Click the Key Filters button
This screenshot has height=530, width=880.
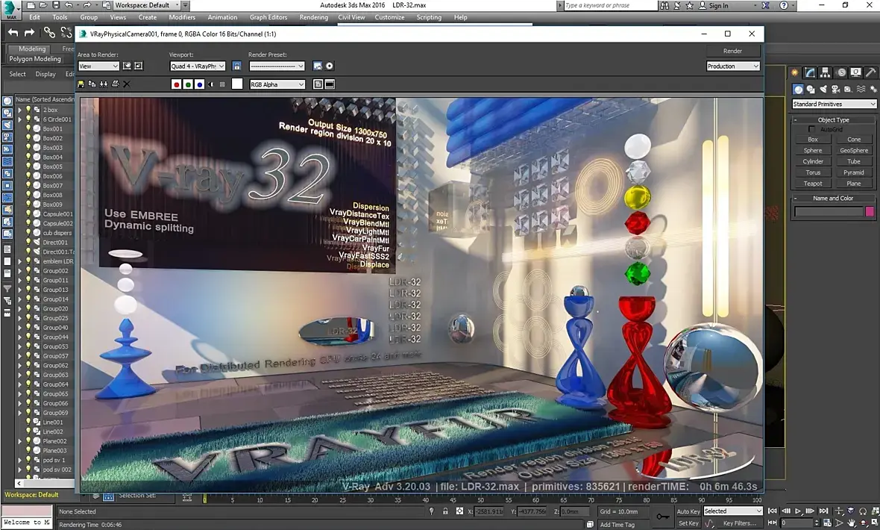[x=740, y=523]
